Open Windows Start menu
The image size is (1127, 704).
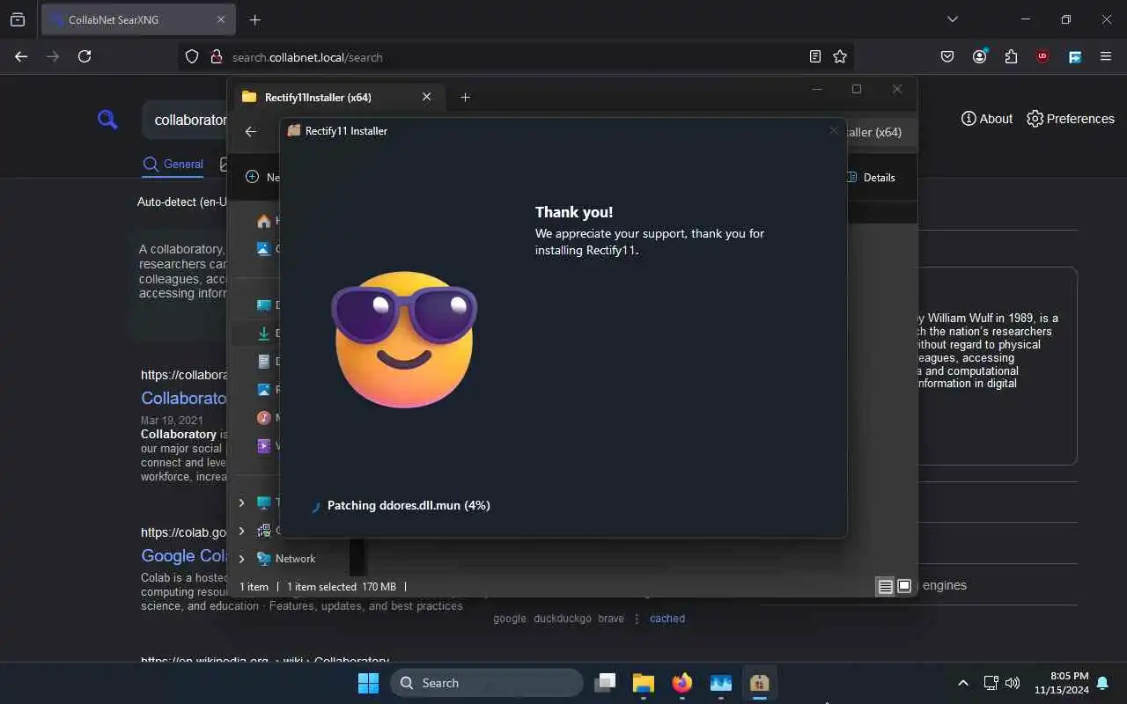coord(368,683)
